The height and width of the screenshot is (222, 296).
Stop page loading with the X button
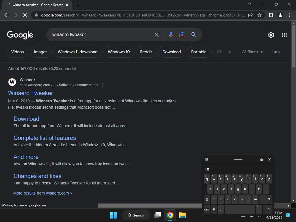[x=25, y=15]
